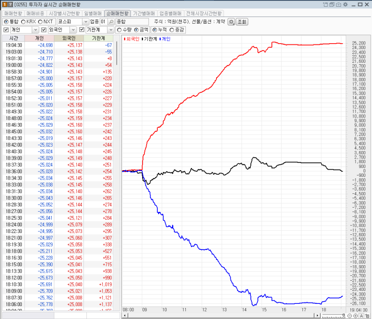This screenshot has height=319, width=372.
Task: Open the gear settings icon in title bar
Action: point(345,4)
